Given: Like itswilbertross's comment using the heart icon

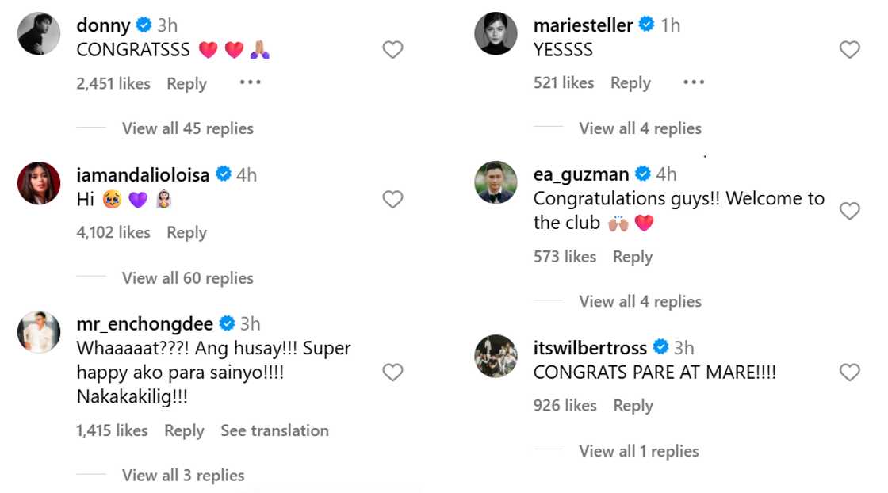Looking at the screenshot, I should 849,372.
